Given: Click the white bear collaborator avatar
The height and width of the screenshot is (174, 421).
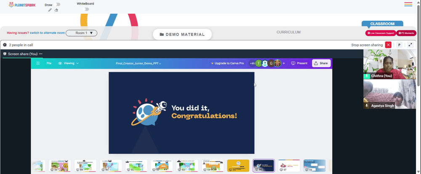Looking at the screenshot, I should click(x=265, y=63).
